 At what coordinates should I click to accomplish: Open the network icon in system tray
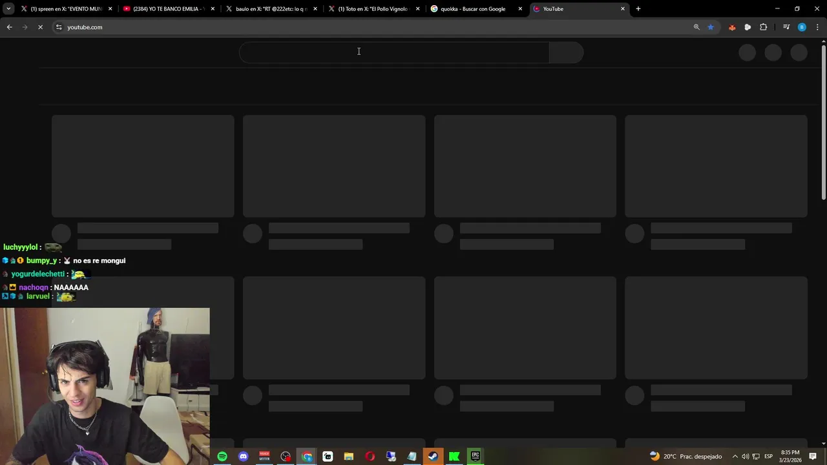pyautogui.click(x=756, y=457)
